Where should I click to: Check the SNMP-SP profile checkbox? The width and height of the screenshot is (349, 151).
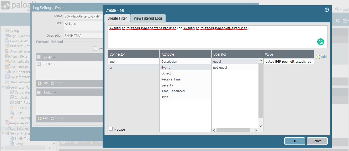39,64
